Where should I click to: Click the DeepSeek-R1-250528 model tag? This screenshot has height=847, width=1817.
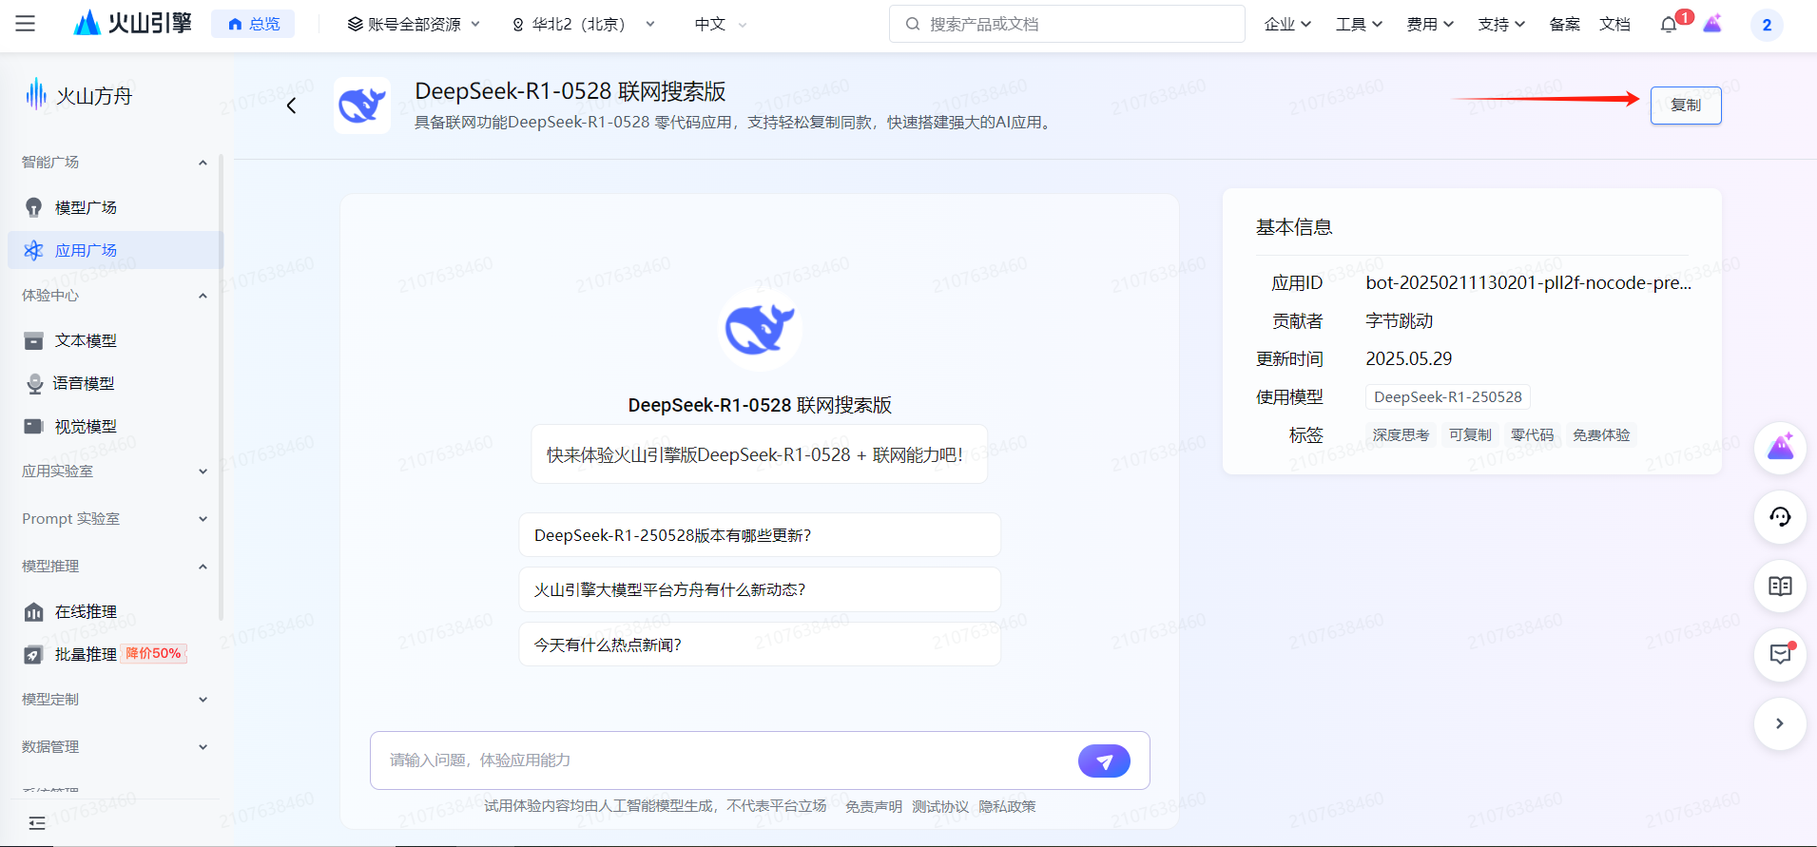point(1448,397)
